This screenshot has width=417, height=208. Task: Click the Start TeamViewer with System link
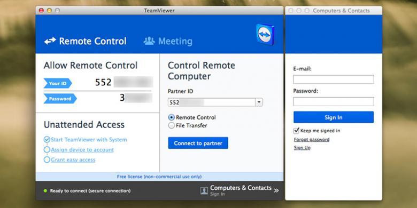pos(89,140)
